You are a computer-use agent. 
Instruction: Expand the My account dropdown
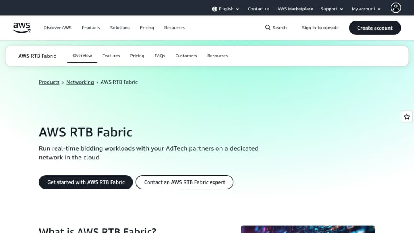coord(366,9)
